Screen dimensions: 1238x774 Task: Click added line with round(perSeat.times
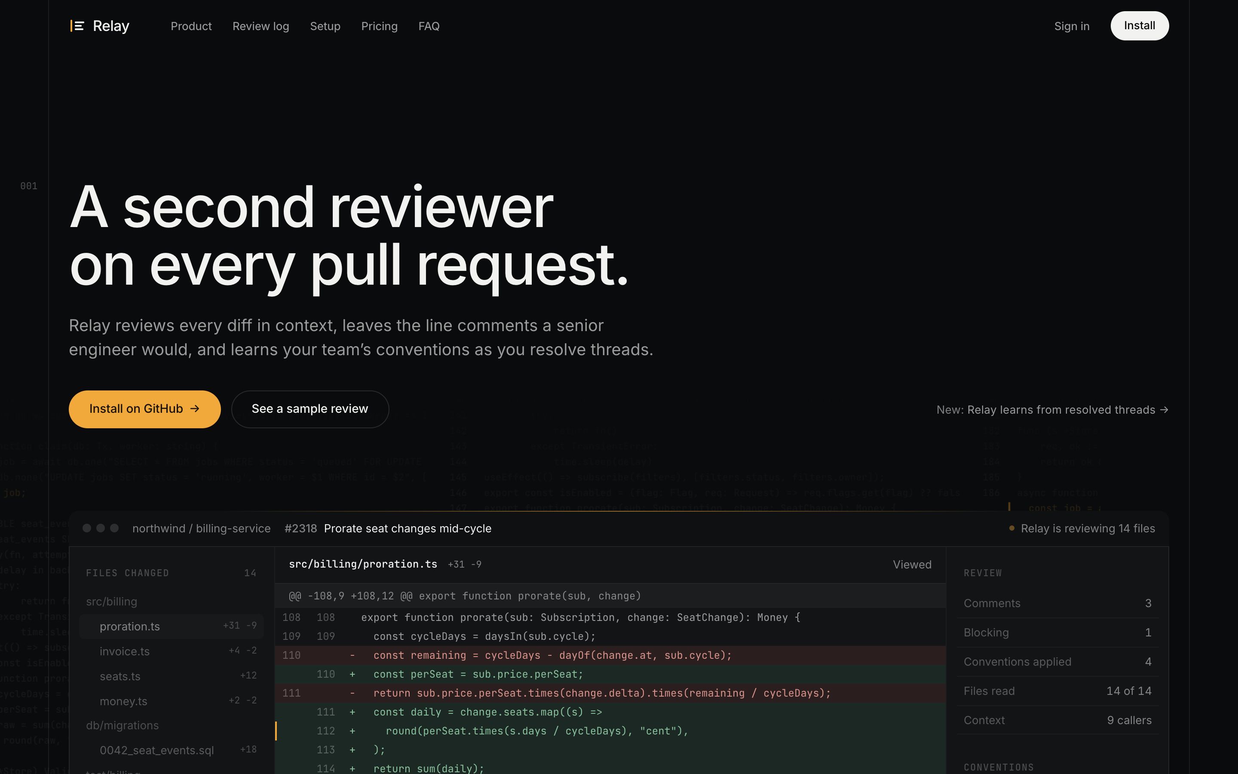point(610,731)
